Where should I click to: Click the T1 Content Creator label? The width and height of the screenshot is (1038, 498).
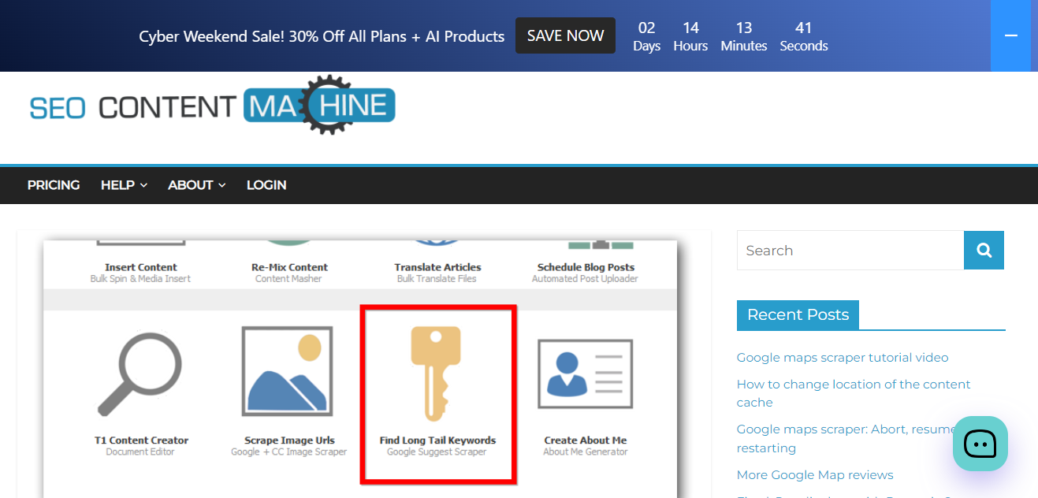tap(141, 440)
